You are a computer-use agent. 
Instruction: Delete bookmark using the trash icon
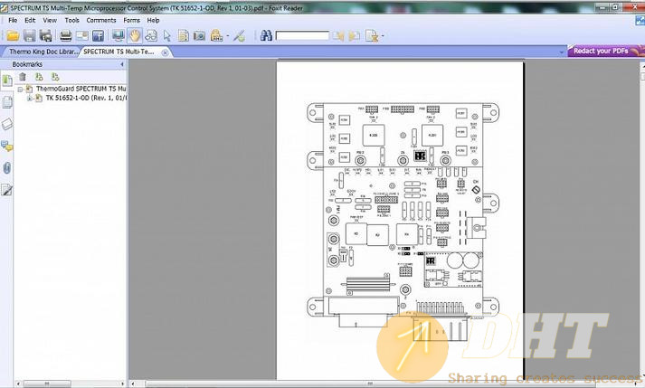click(x=23, y=77)
